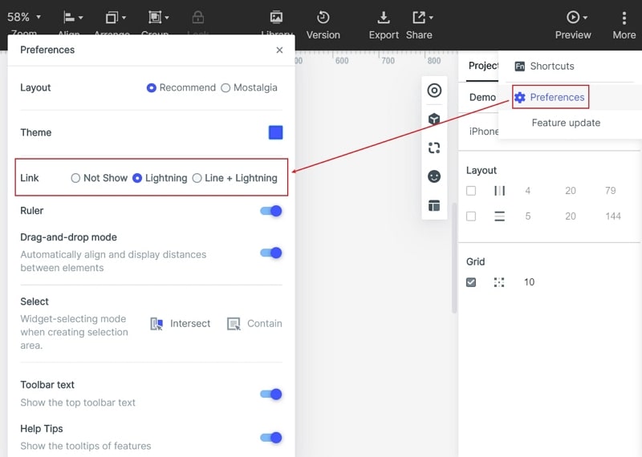Click the Preview play icon
Image resolution: width=642 pixels, height=457 pixels.
[573, 17]
